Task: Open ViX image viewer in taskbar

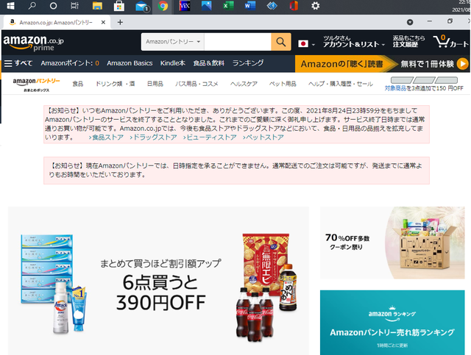Action: (x=185, y=6)
